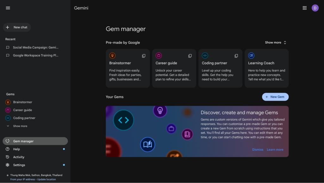Click the Settings gear icon
Screen dimensions: 324x183
[x=8, y=165]
